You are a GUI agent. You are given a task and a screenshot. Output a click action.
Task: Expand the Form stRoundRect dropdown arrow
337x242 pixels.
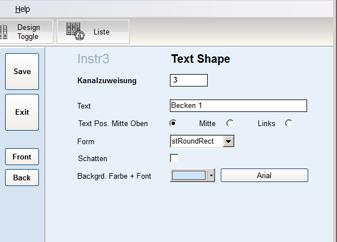tap(228, 141)
